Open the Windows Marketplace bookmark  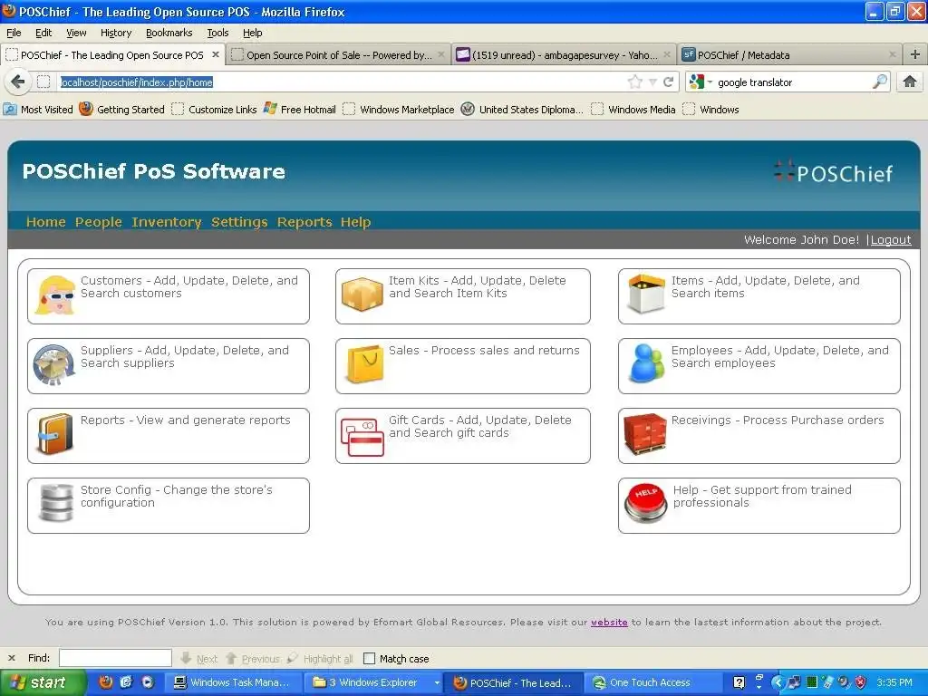tap(399, 109)
